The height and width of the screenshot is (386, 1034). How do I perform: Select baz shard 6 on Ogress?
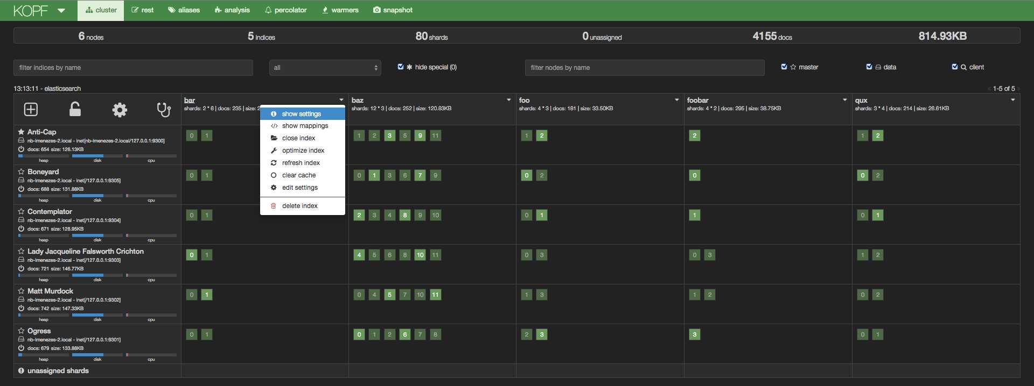[x=405, y=334]
